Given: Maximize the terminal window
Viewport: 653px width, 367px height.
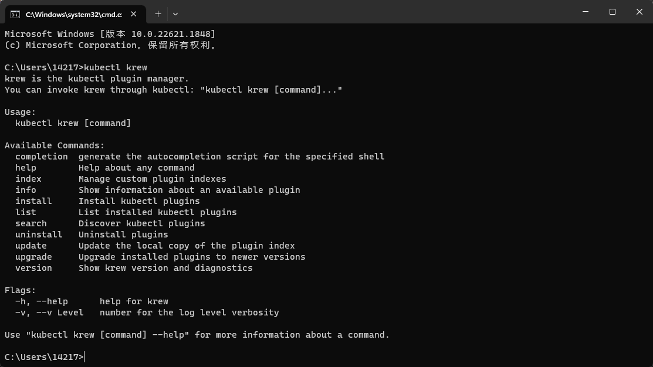Looking at the screenshot, I should 612,12.
